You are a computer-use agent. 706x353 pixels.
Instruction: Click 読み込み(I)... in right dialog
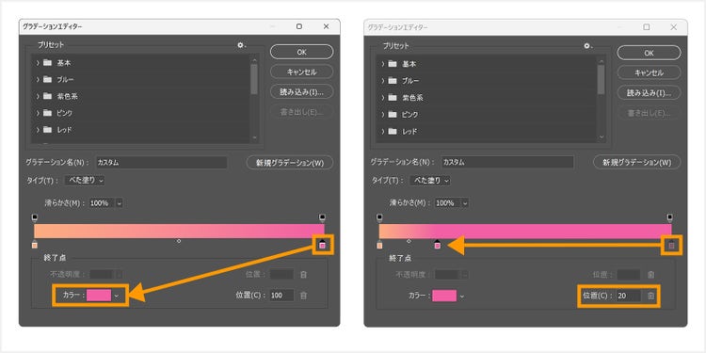[x=649, y=93]
